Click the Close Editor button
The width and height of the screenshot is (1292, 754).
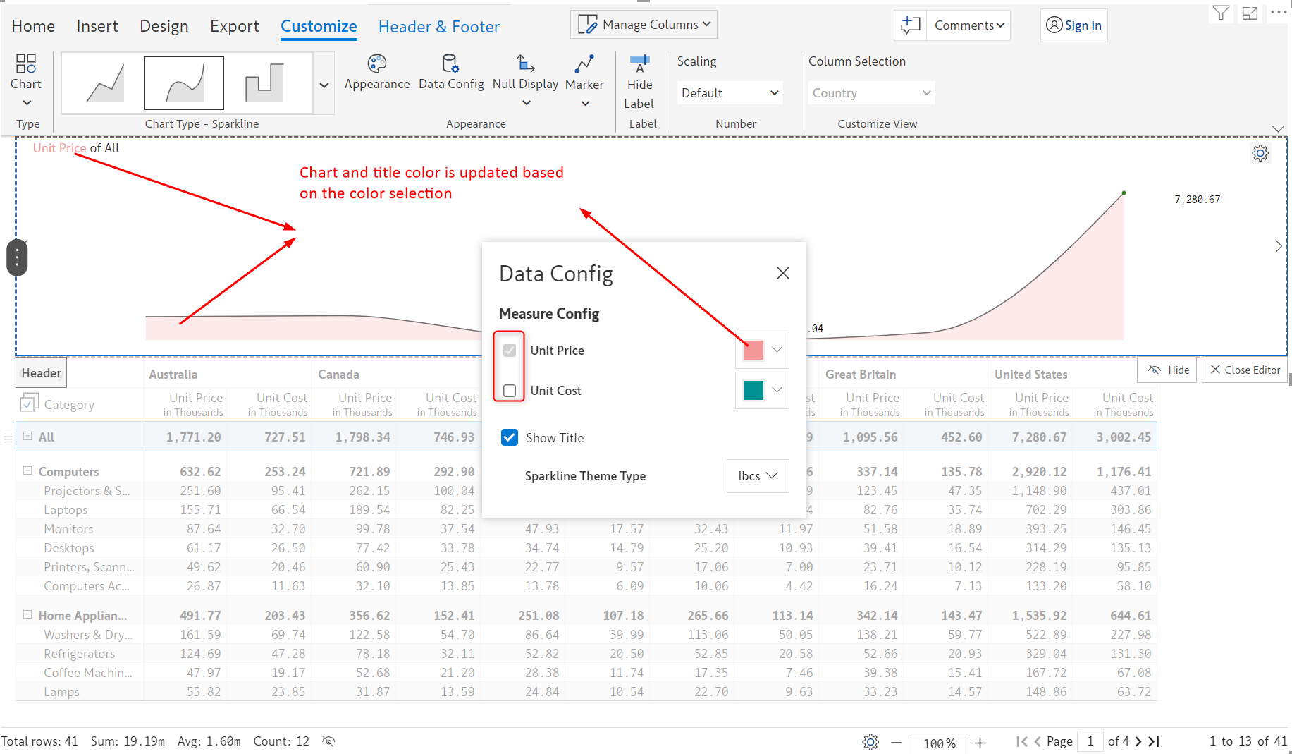coord(1245,370)
